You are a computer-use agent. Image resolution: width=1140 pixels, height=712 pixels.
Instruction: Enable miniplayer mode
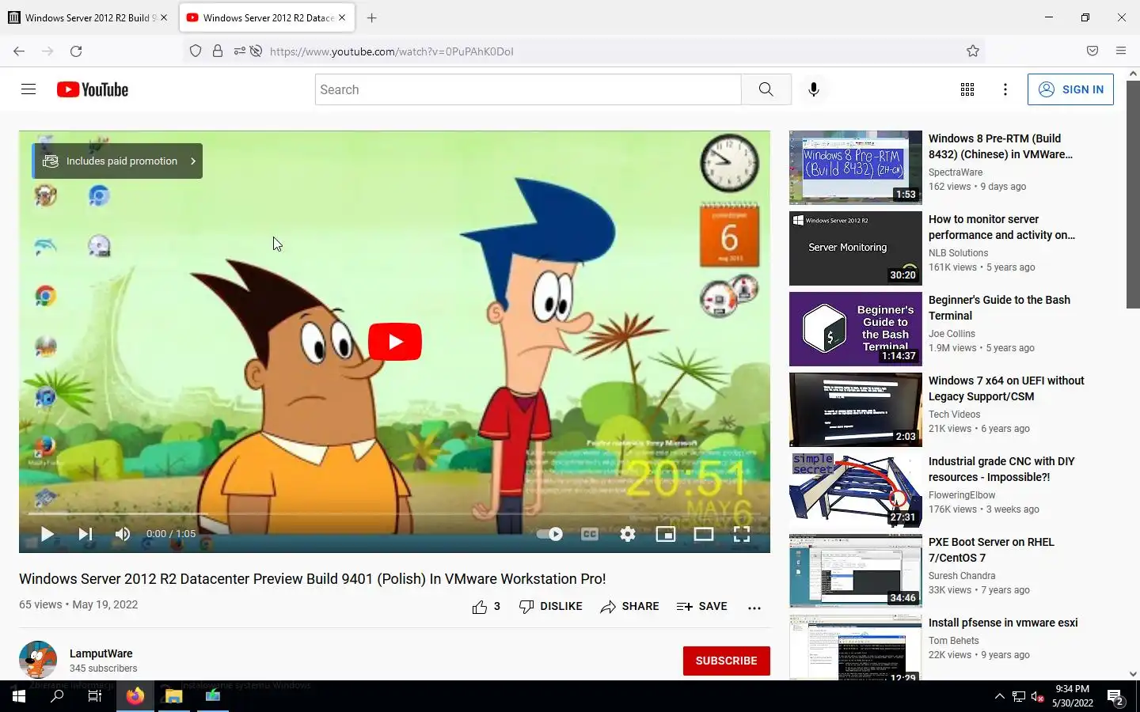click(666, 534)
